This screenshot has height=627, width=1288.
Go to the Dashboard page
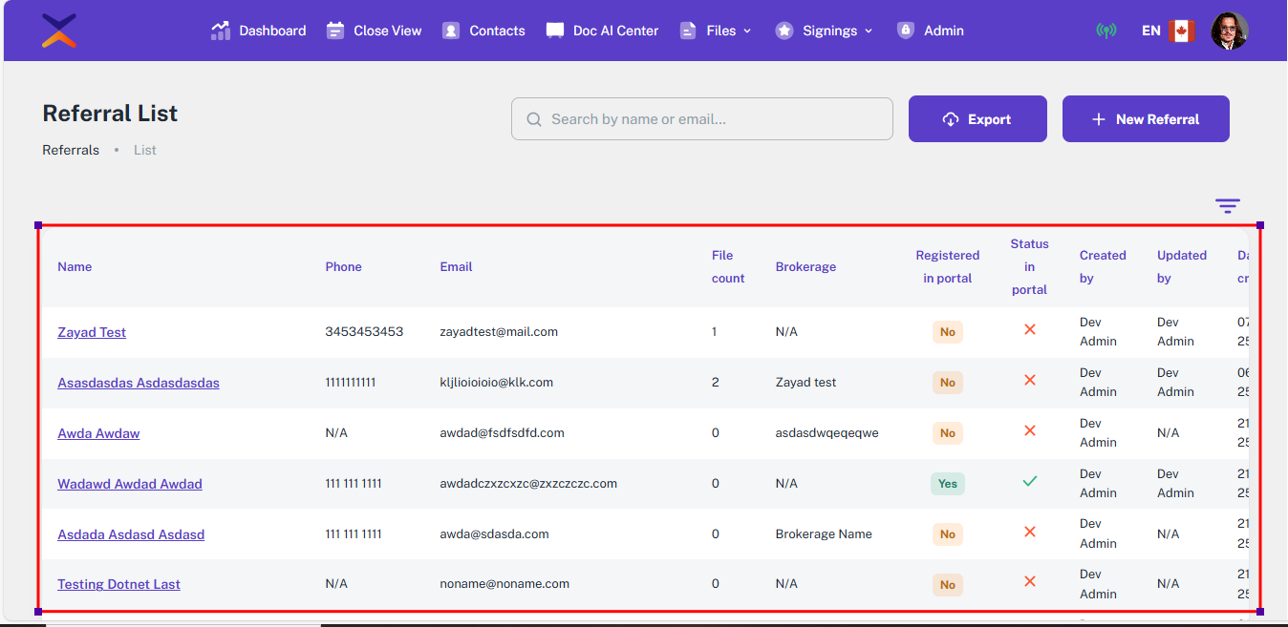tap(259, 31)
